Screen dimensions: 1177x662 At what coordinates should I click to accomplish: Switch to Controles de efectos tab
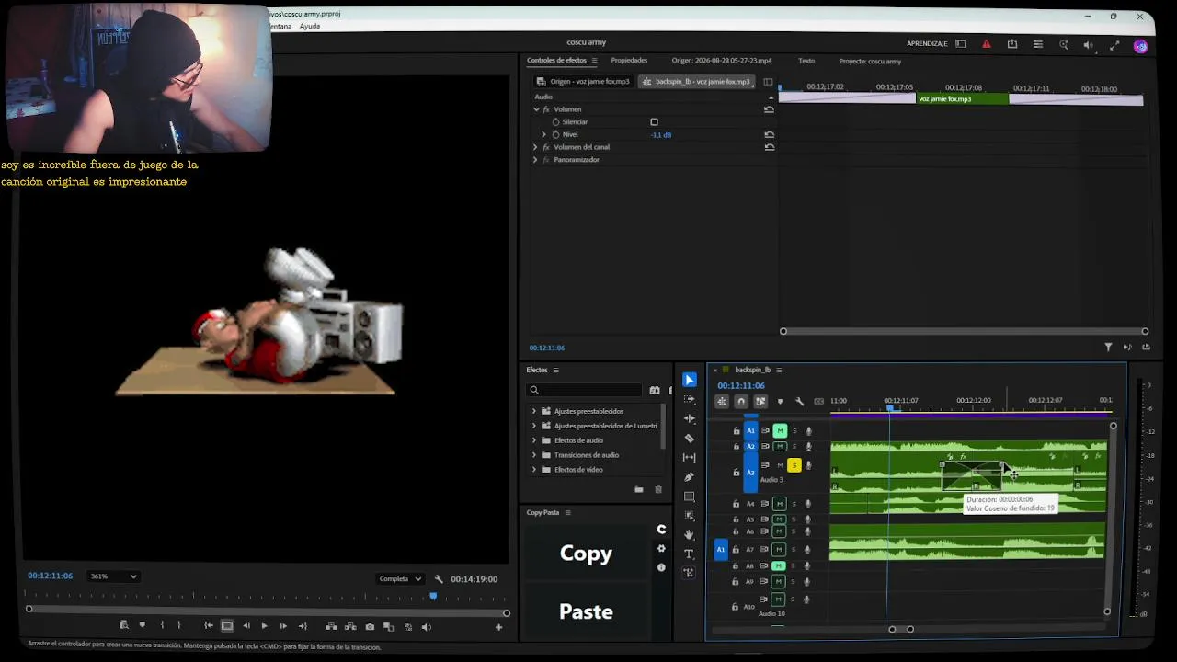coord(556,61)
